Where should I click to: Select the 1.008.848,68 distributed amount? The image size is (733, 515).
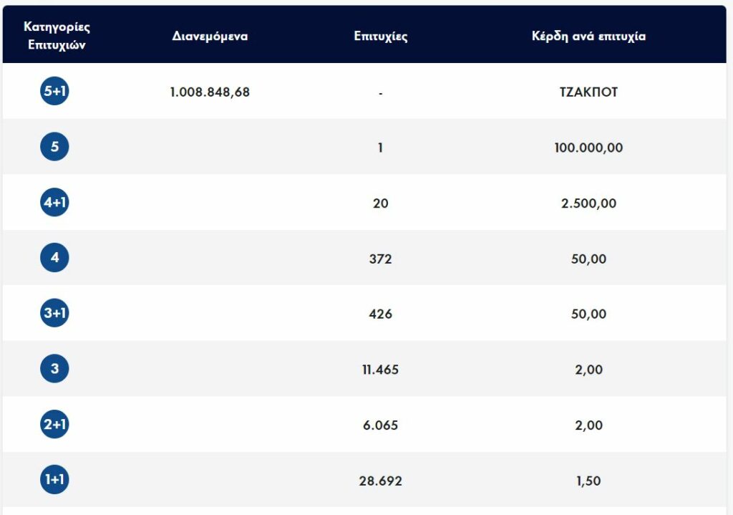(210, 92)
